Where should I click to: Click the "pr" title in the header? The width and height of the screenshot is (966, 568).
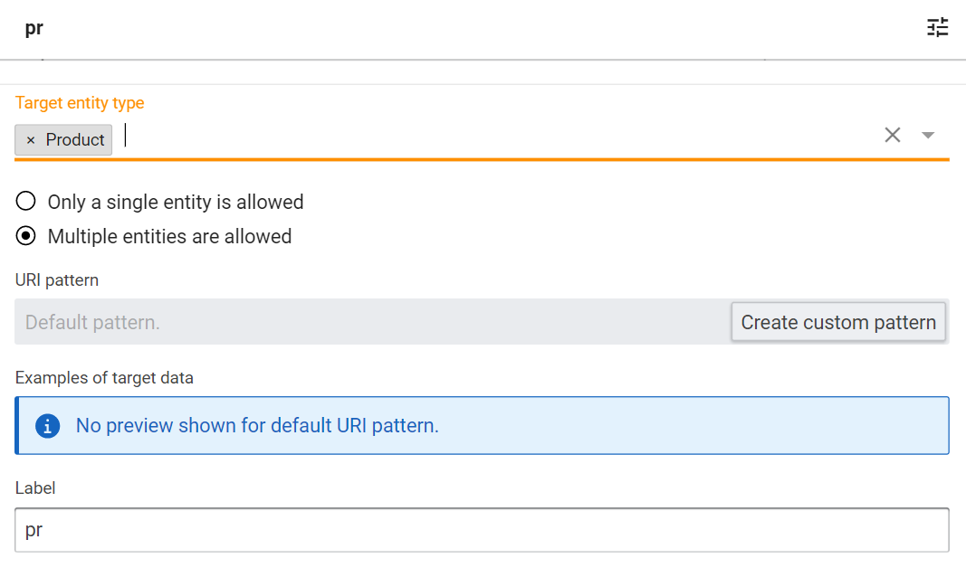[34, 28]
